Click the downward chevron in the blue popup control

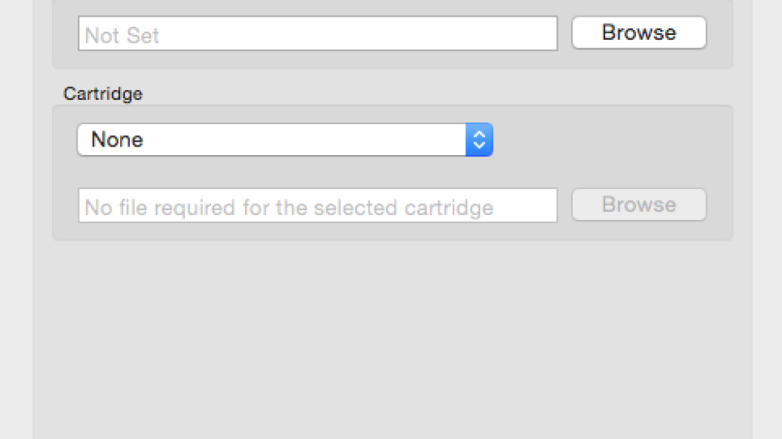[479, 145]
